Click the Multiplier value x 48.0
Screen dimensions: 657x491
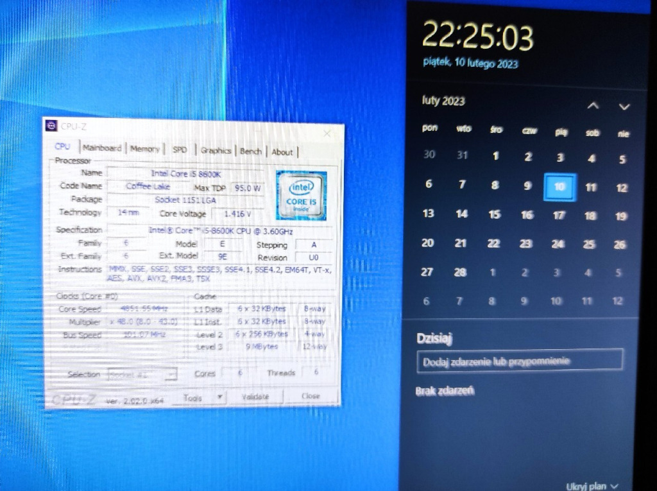click(144, 322)
